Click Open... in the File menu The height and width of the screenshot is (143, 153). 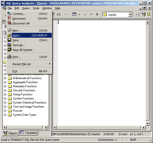[29, 35]
